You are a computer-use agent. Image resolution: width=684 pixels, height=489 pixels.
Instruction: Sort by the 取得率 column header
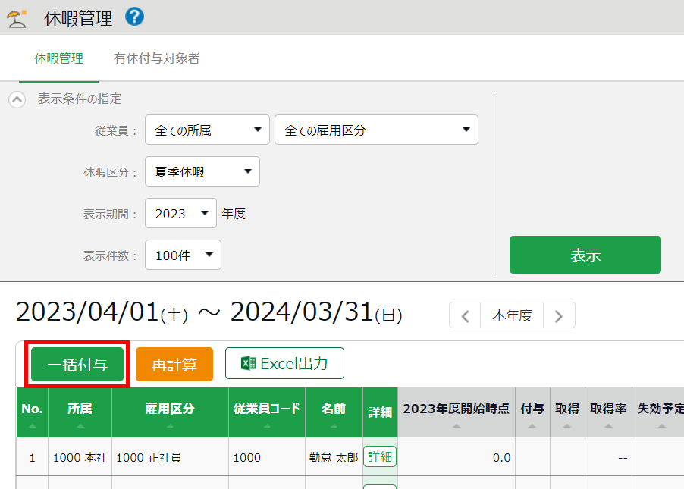tap(608, 412)
